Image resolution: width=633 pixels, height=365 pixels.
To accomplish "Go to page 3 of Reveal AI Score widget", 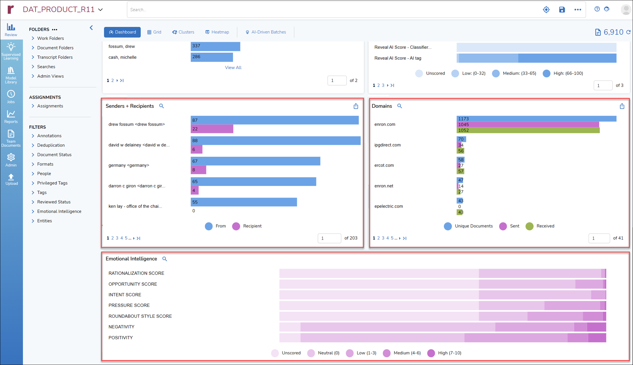I will [383, 85].
